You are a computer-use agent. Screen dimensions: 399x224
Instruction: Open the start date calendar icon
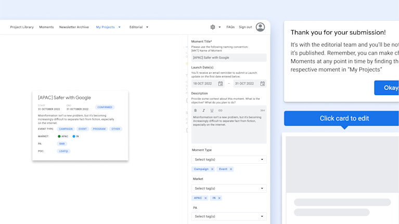coord(221,84)
